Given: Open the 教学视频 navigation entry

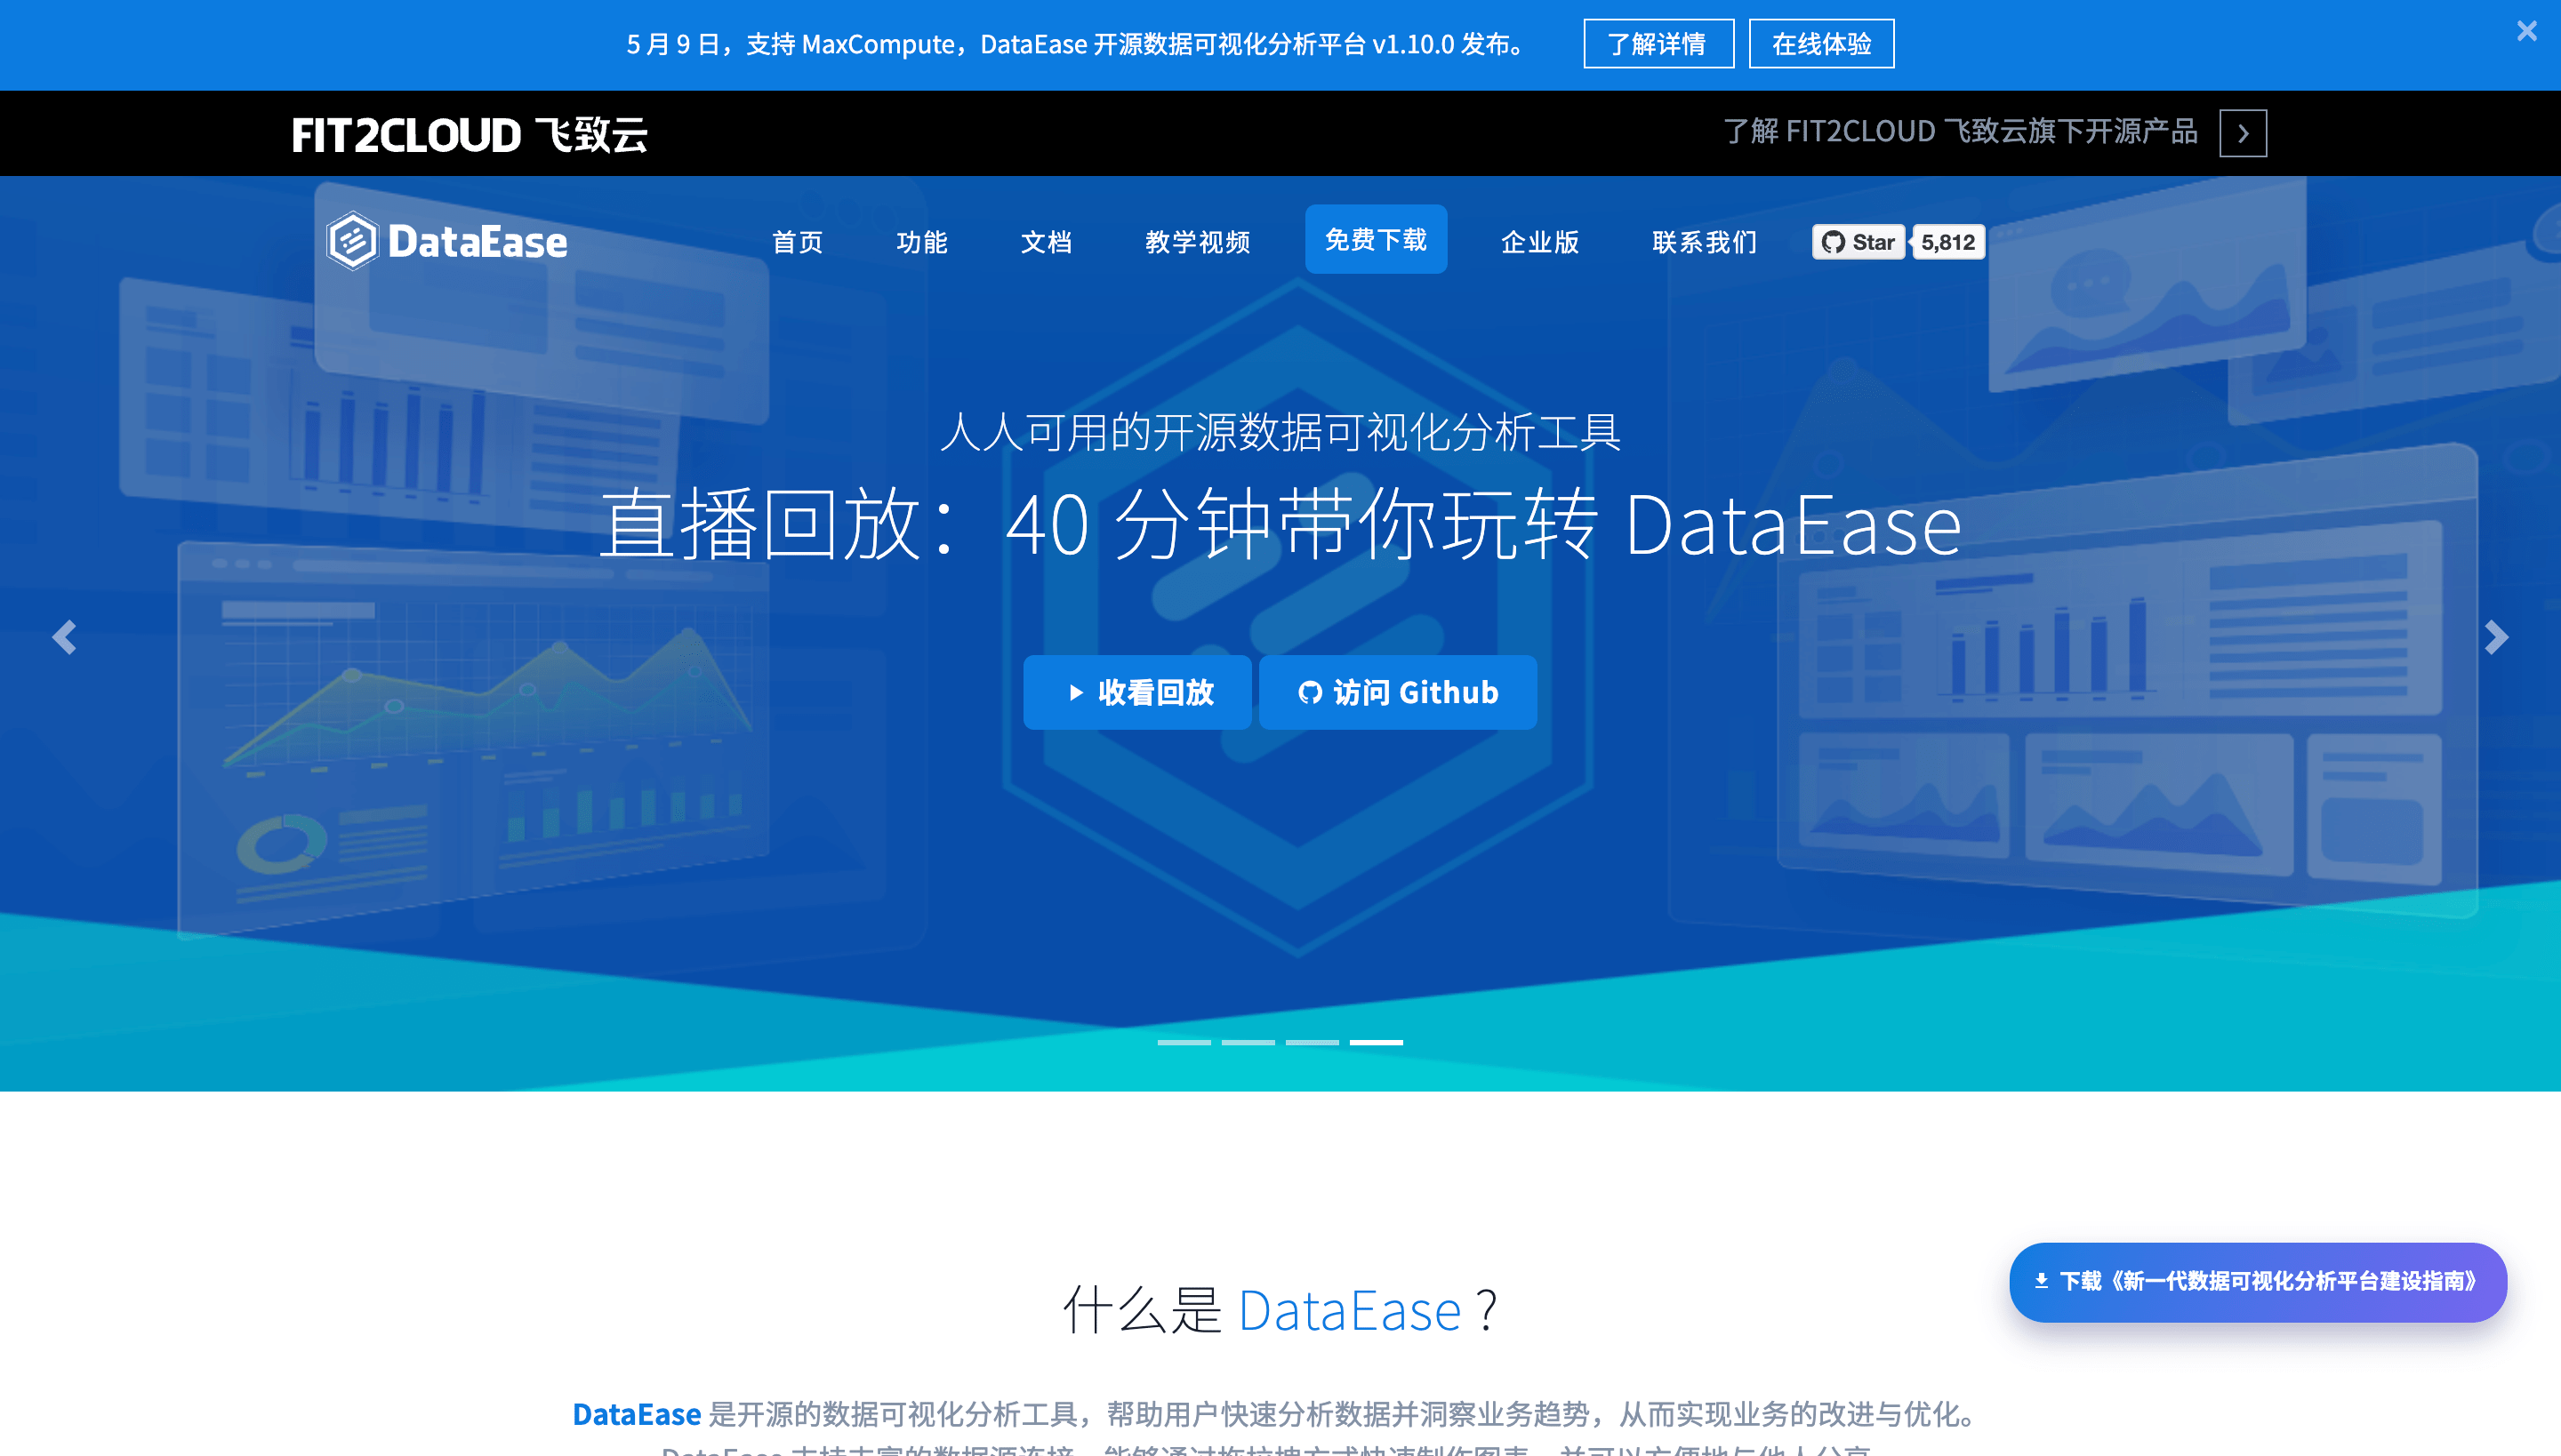Looking at the screenshot, I should point(1200,242).
